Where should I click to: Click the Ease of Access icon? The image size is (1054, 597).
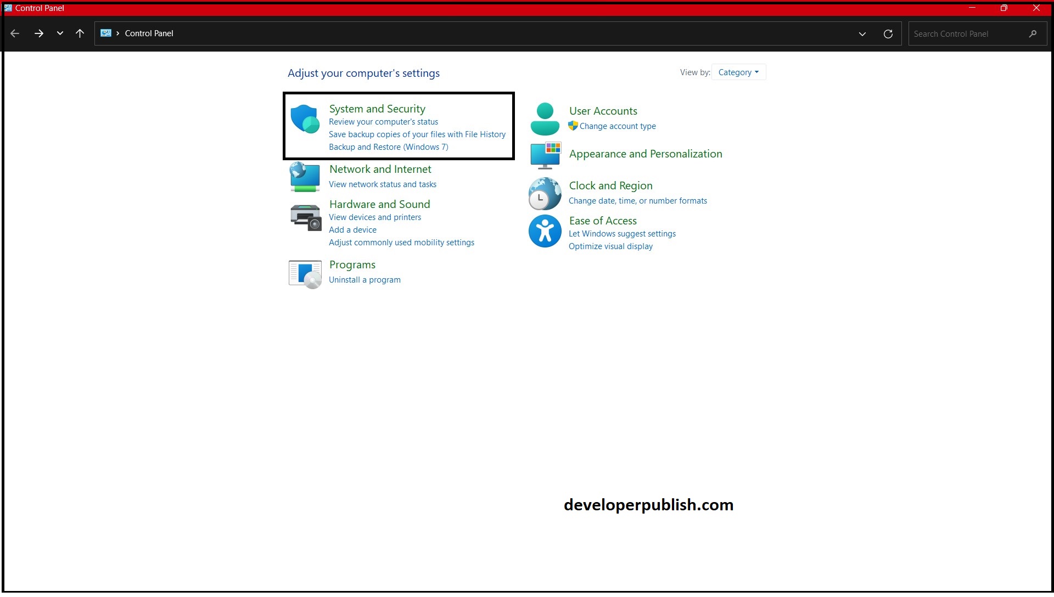544,231
